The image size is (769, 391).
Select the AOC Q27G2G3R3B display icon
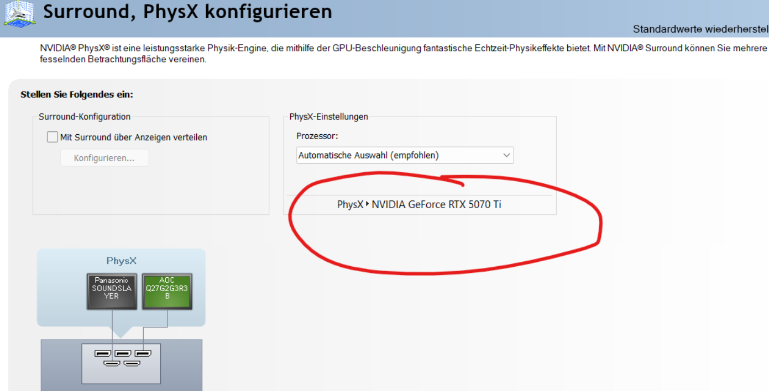[x=167, y=291]
